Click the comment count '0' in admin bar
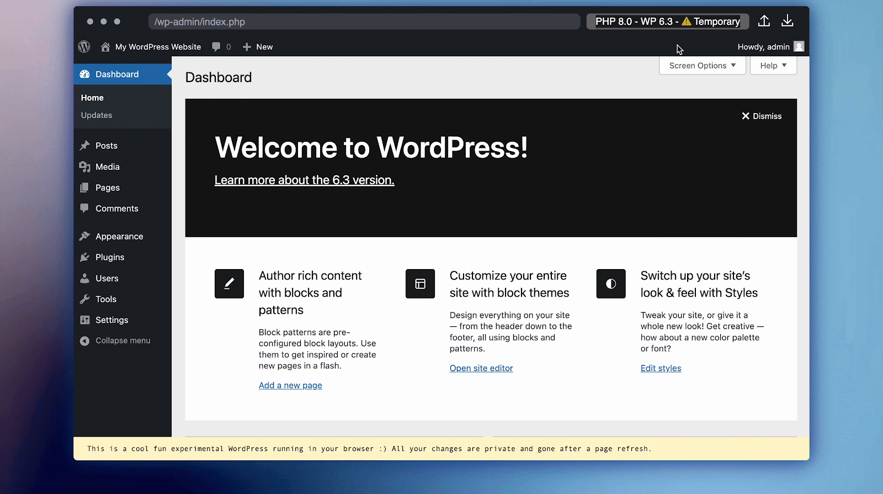883x494 pixels. [x=228, y=47]
